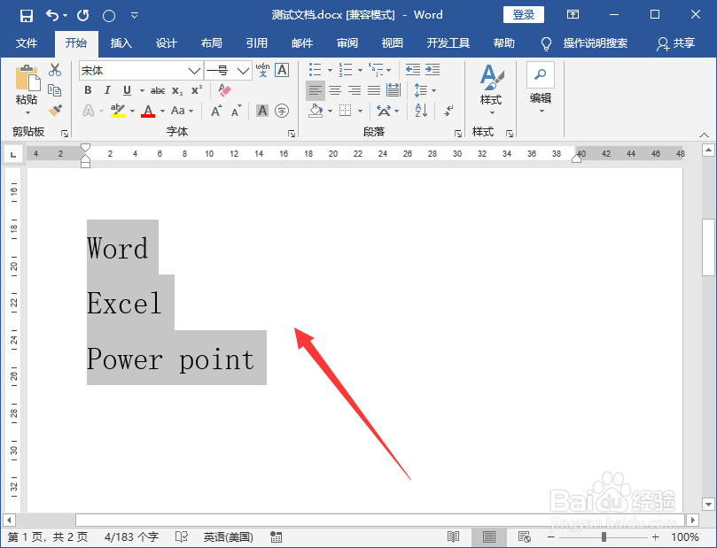Open the phonetic guide (wén) icon
Screen dimensions: 717x548
coord(262,70)
